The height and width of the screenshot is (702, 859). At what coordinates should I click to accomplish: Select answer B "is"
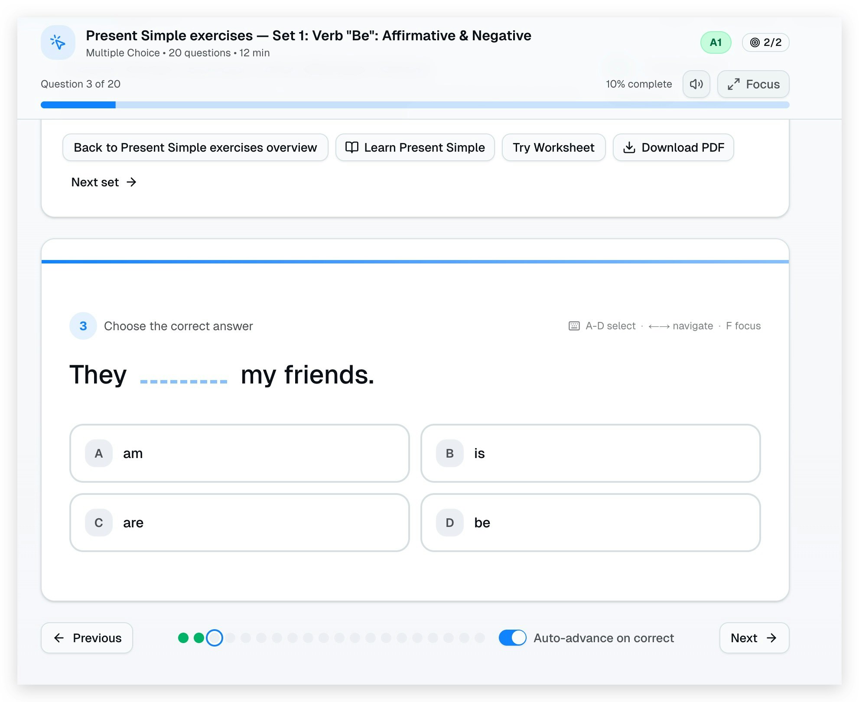[590, 453]
